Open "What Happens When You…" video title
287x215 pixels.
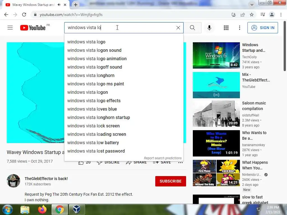click(255, 165)
